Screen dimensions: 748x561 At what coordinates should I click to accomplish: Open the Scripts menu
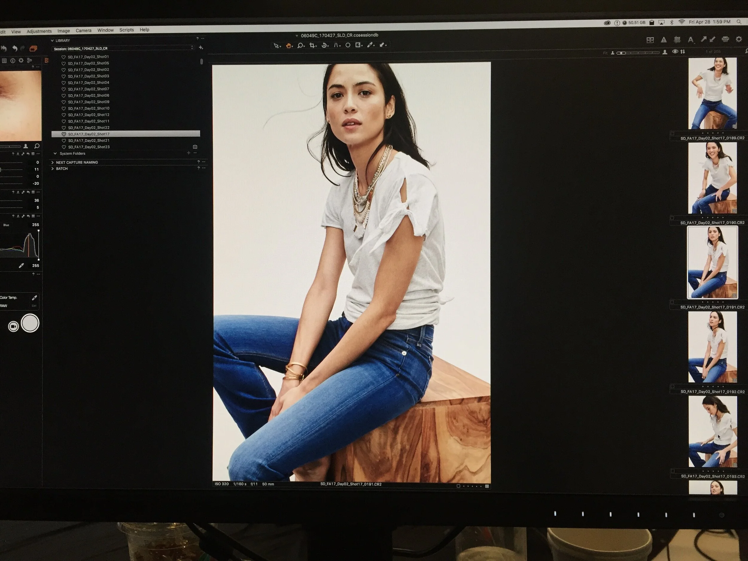tap(127, 30)
